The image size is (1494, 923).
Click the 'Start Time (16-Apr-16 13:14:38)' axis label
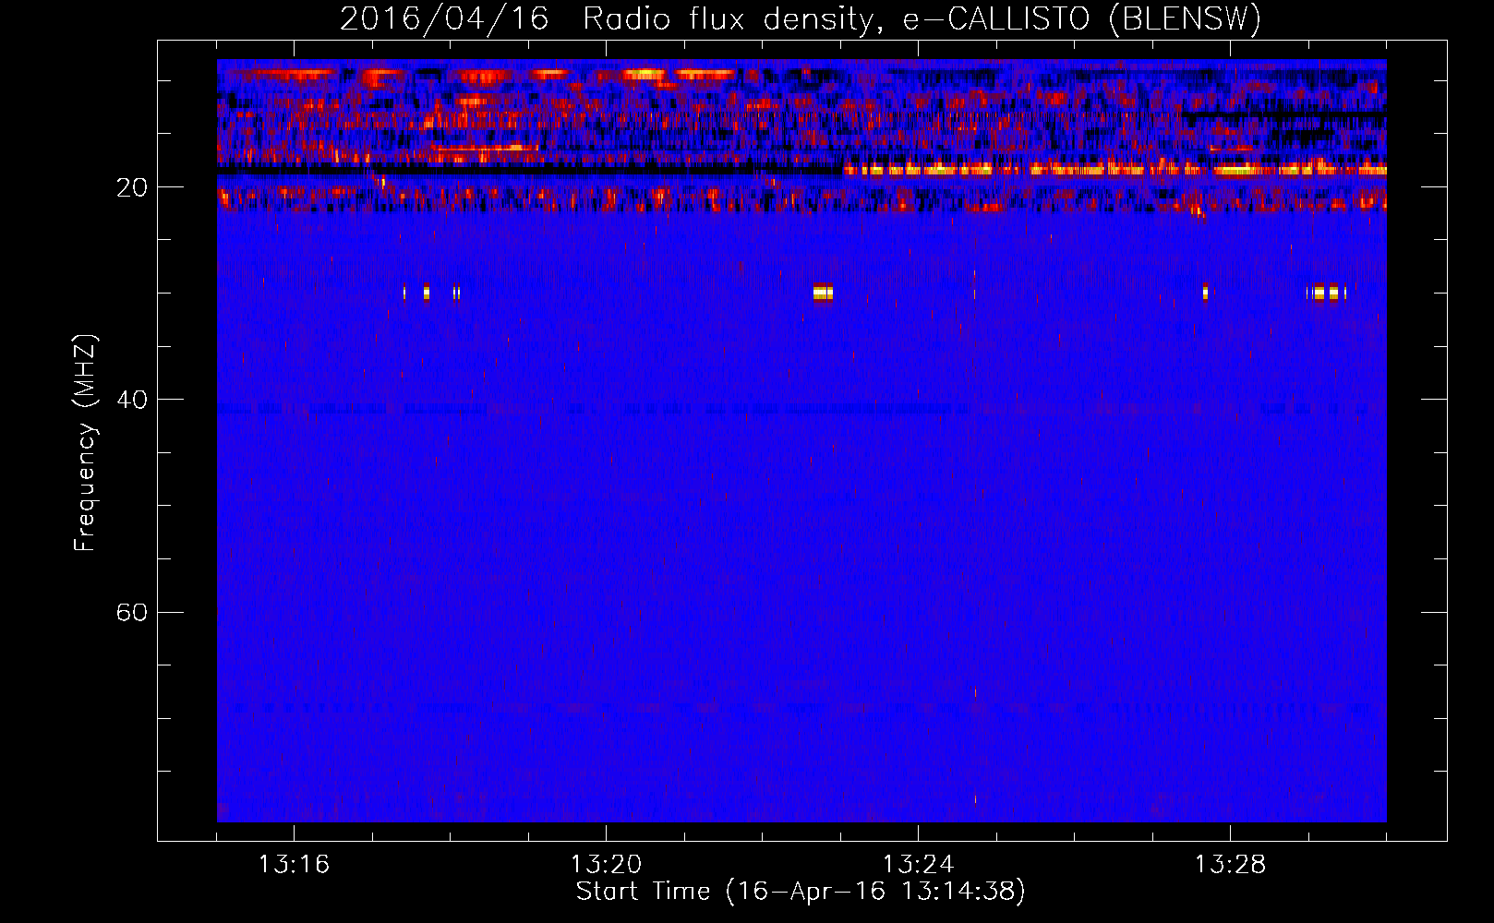point(801,892)
